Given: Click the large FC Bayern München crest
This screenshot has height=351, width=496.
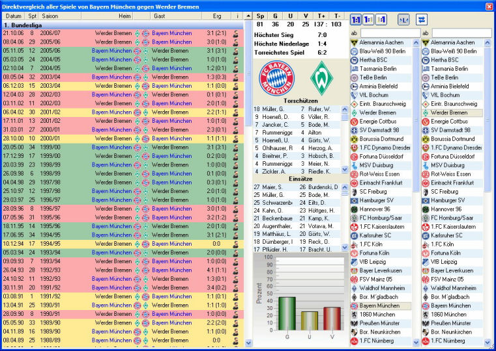Looking at the screenshot, I should point(277,78).
